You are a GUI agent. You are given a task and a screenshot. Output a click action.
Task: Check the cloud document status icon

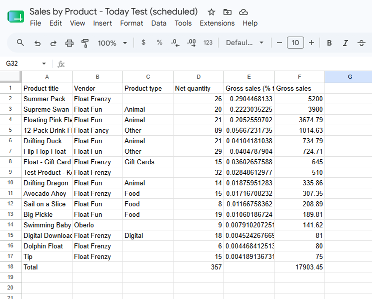(243, 12)
